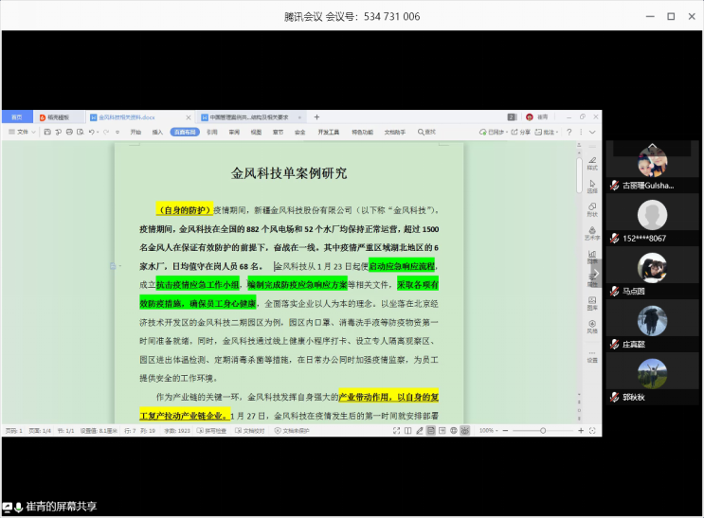Click the fullscreen icon in status bar

396,431
